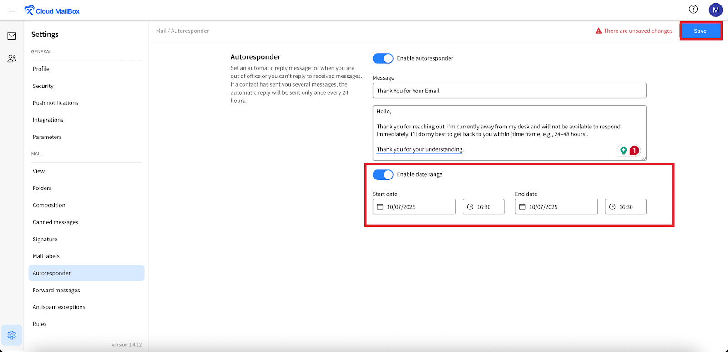The image size is (728, 352).
Task: Open the Start date time selector
Action: [483, 207]
